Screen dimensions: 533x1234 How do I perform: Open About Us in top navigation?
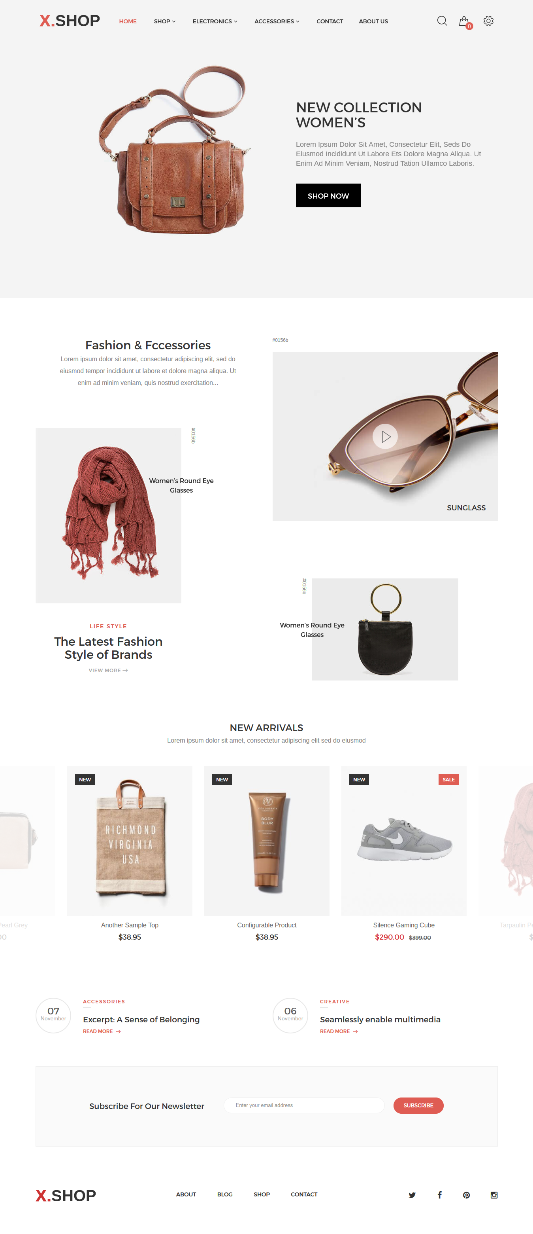pyautogui.click(x=373, y=21)
